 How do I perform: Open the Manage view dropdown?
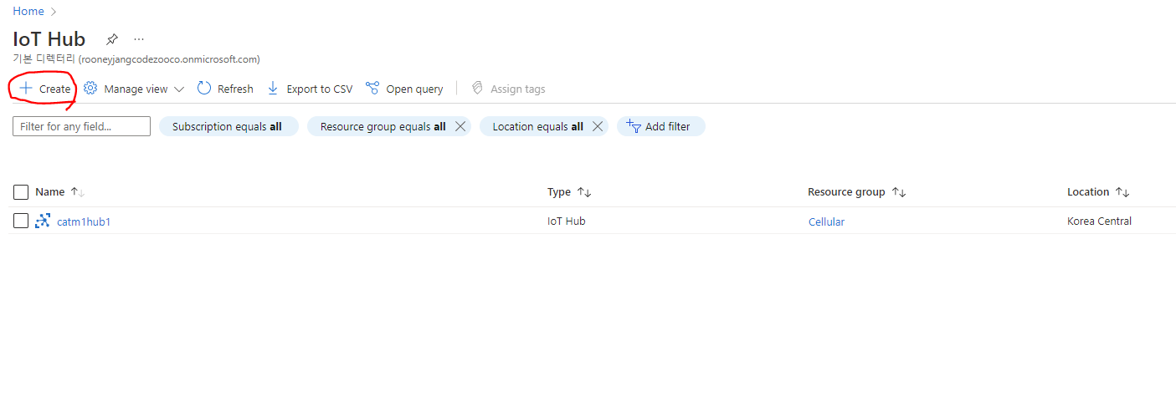click(135, 89)
